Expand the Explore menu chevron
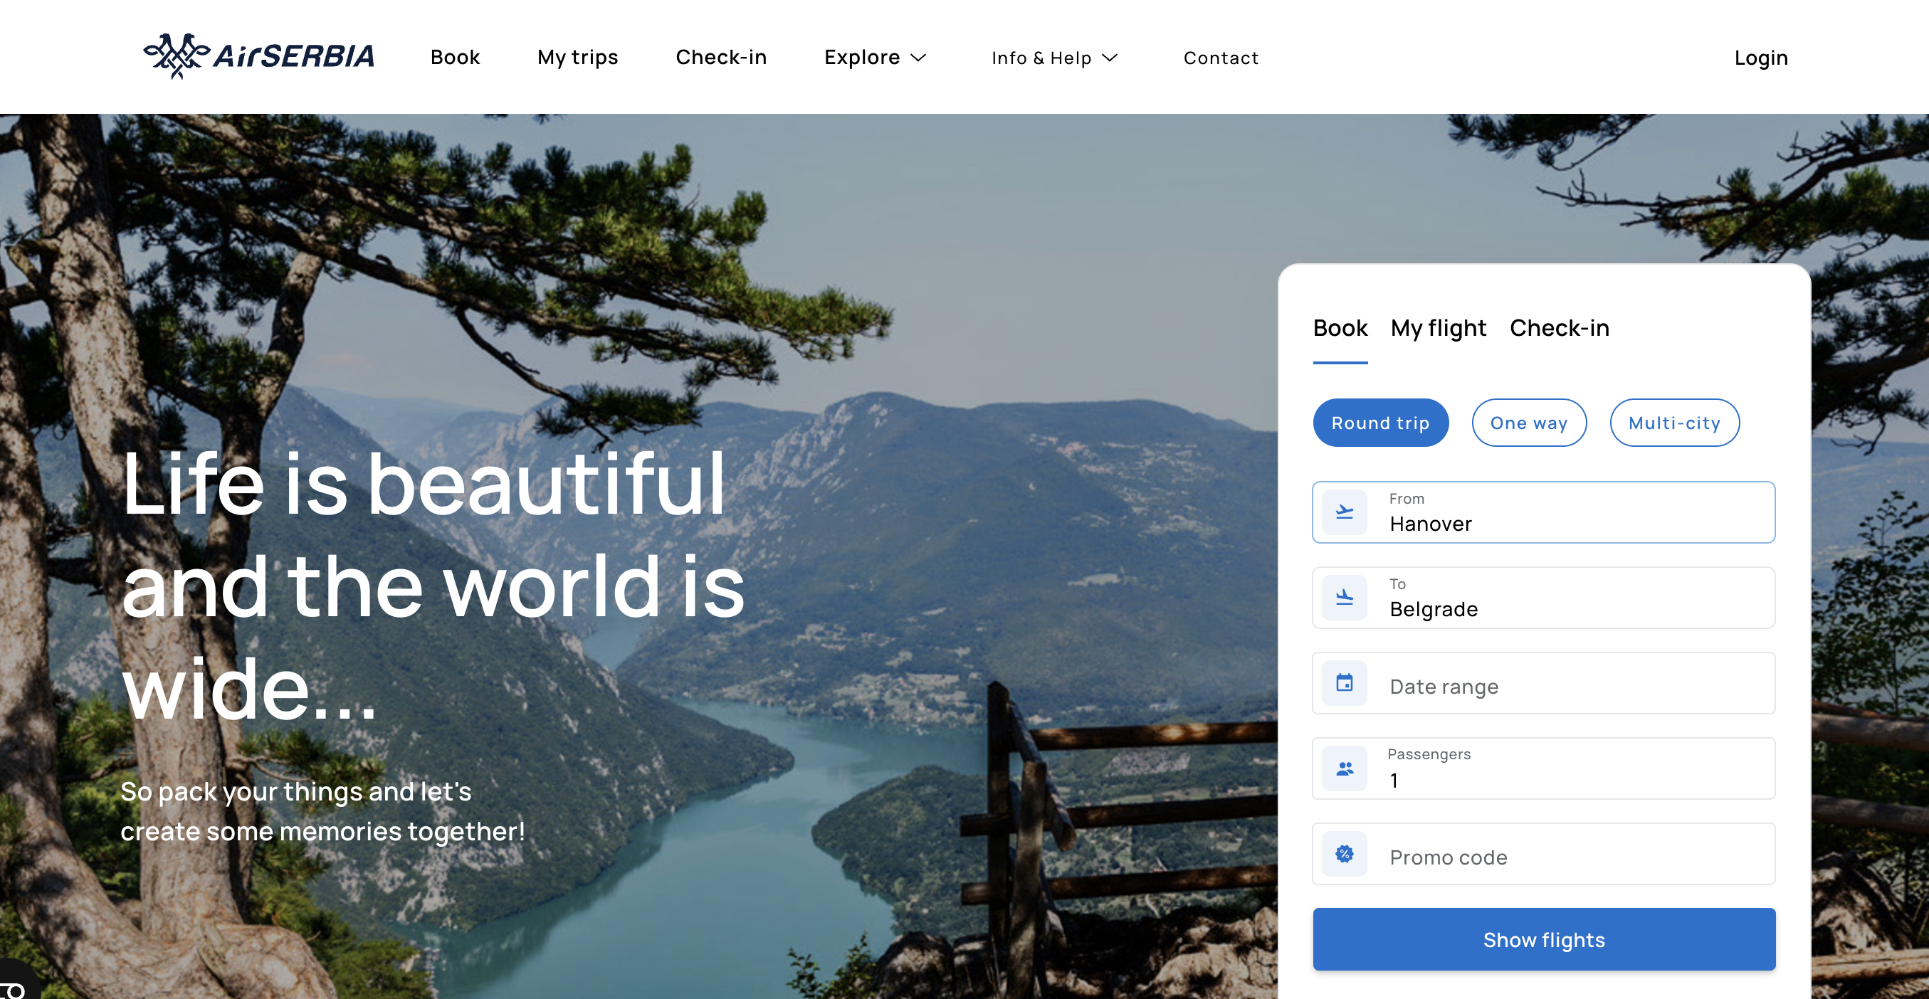 click(x=918, y=58)
